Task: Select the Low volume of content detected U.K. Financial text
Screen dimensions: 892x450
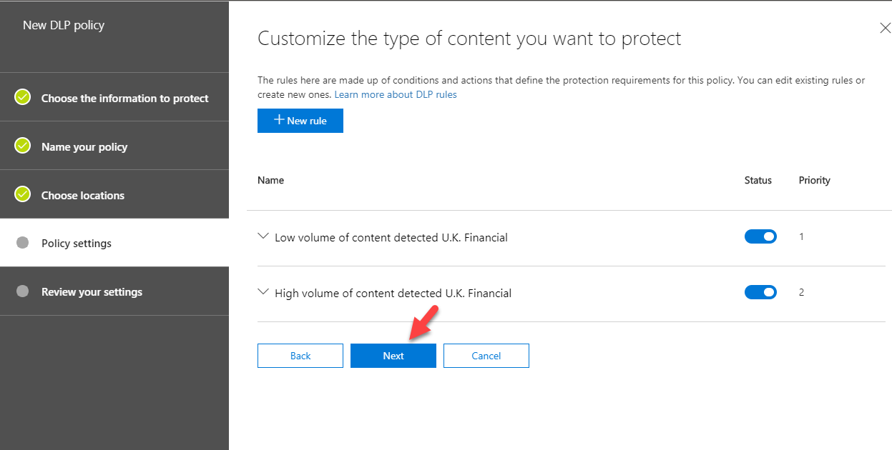Action: pos(391,237)
